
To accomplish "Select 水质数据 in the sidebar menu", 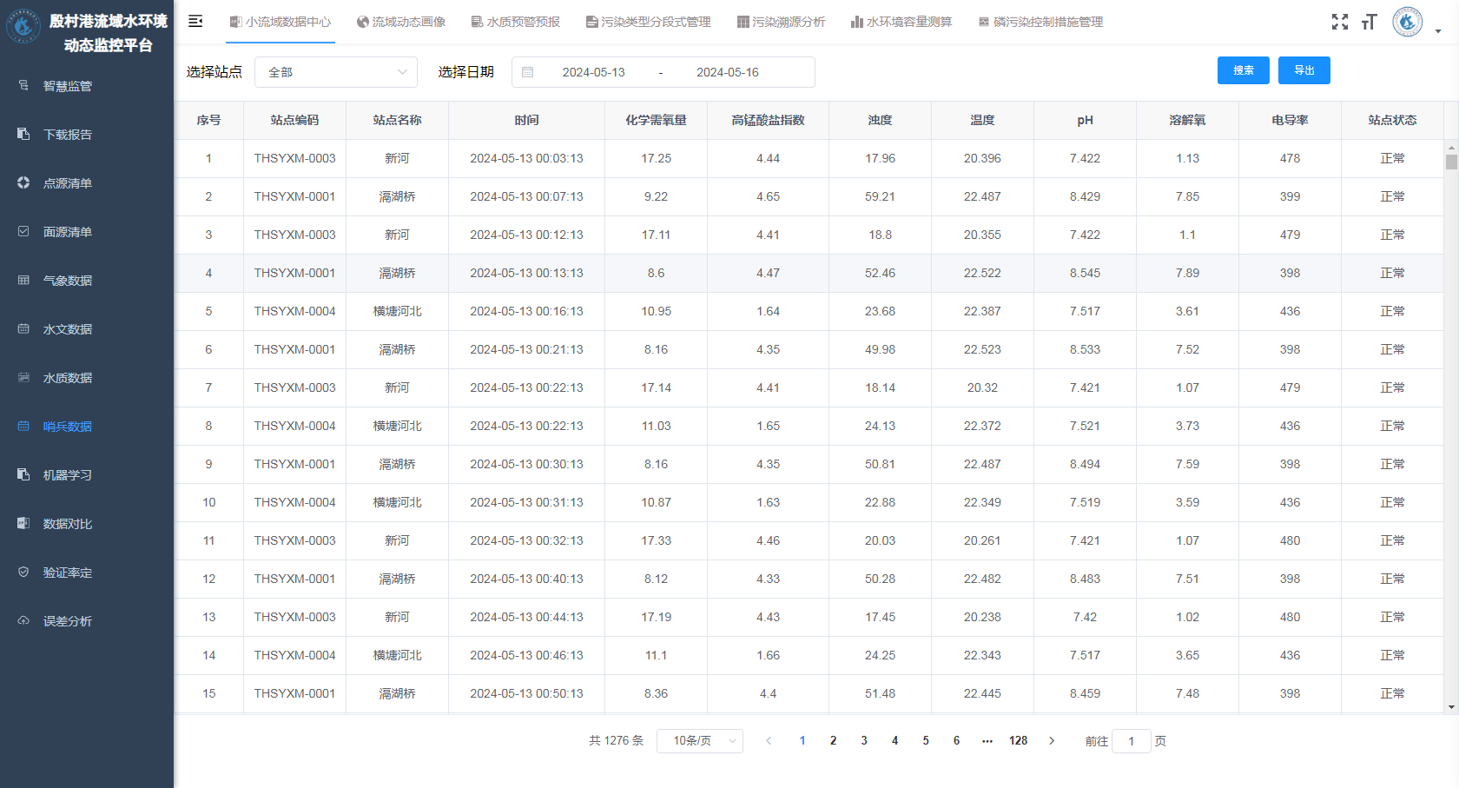I will coord(68,378).
